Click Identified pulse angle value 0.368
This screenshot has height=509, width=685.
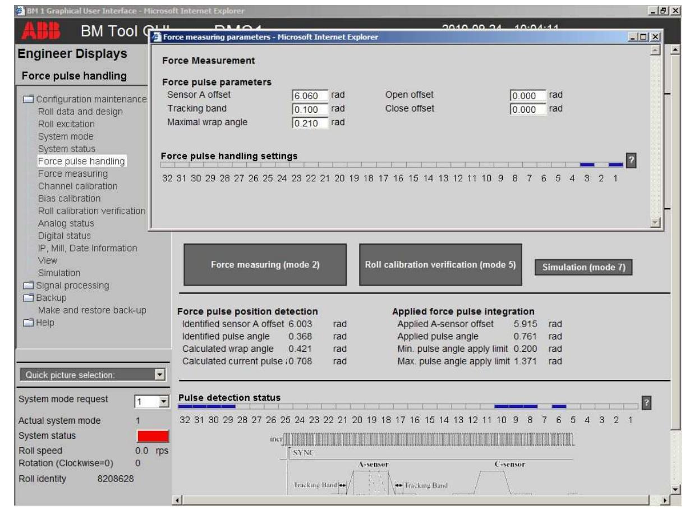[300, 337]
